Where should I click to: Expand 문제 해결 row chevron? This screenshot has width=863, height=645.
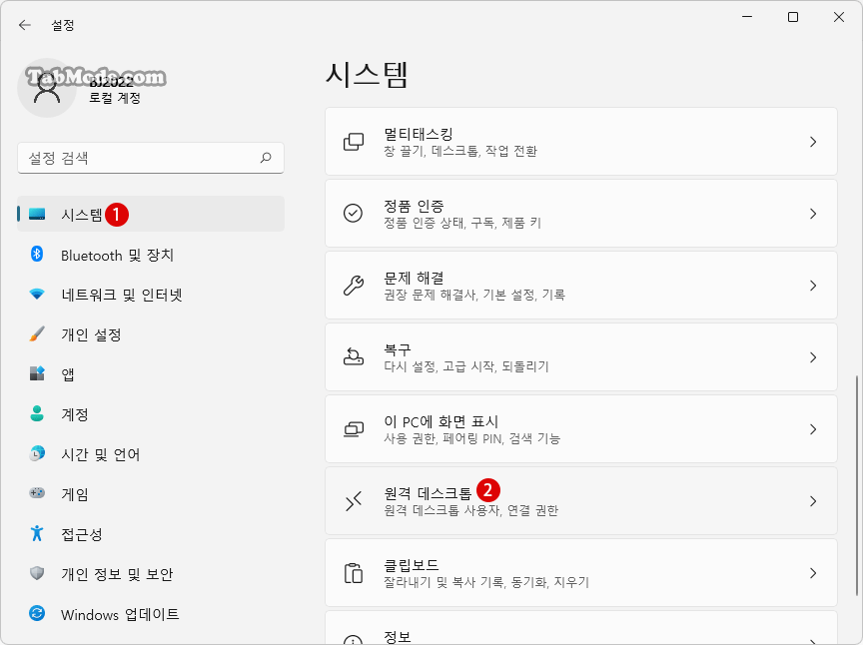click(x=813, y=286)
